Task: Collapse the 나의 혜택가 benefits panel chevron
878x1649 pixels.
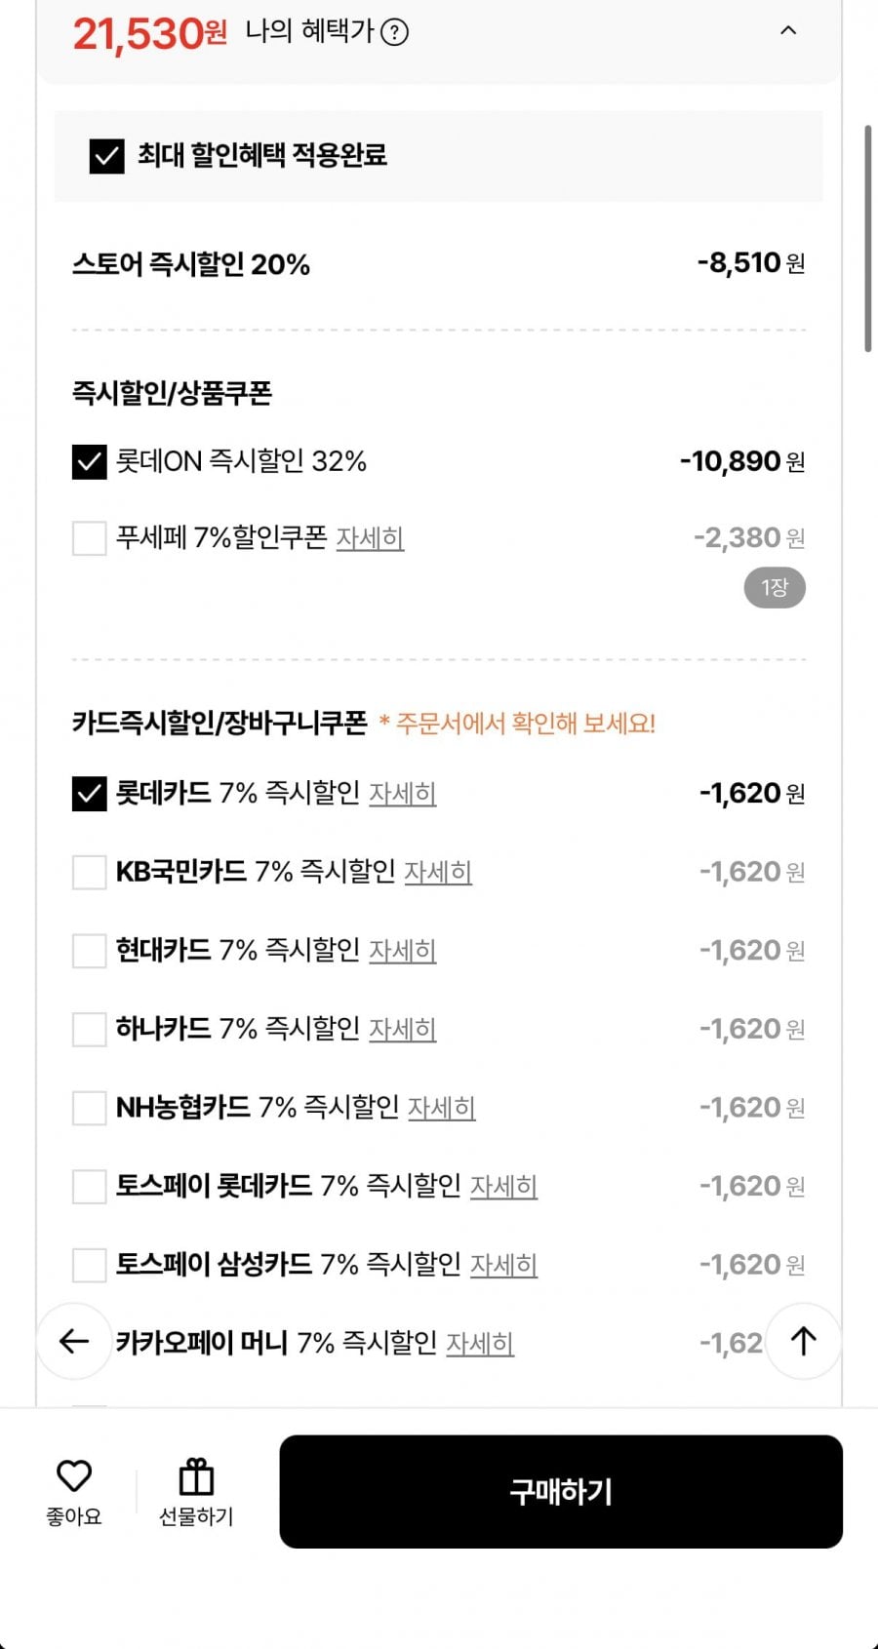Action: [788, 31]
